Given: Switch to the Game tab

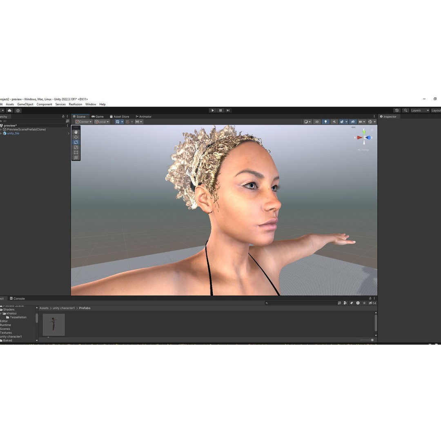Looking at the screenshot, I should point(98,116).
